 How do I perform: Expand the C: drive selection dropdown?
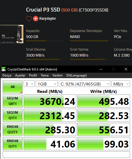85,84
